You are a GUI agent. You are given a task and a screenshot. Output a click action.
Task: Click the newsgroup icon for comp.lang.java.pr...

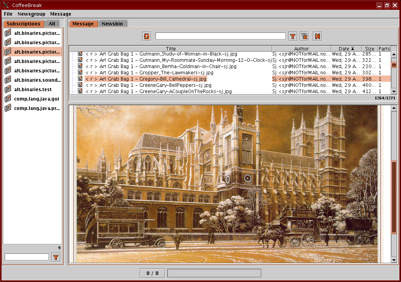point(8,108)
